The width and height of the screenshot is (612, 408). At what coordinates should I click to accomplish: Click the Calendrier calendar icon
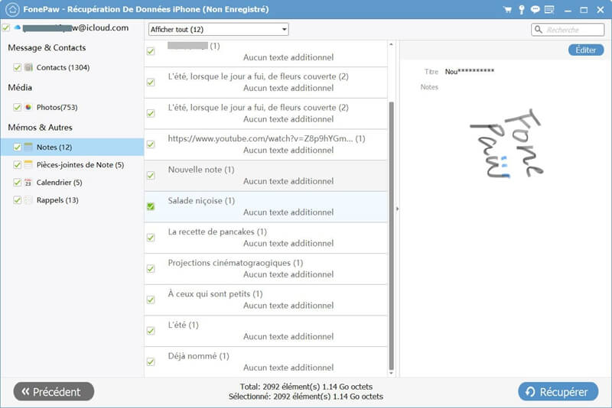click(x=28, y=182)
